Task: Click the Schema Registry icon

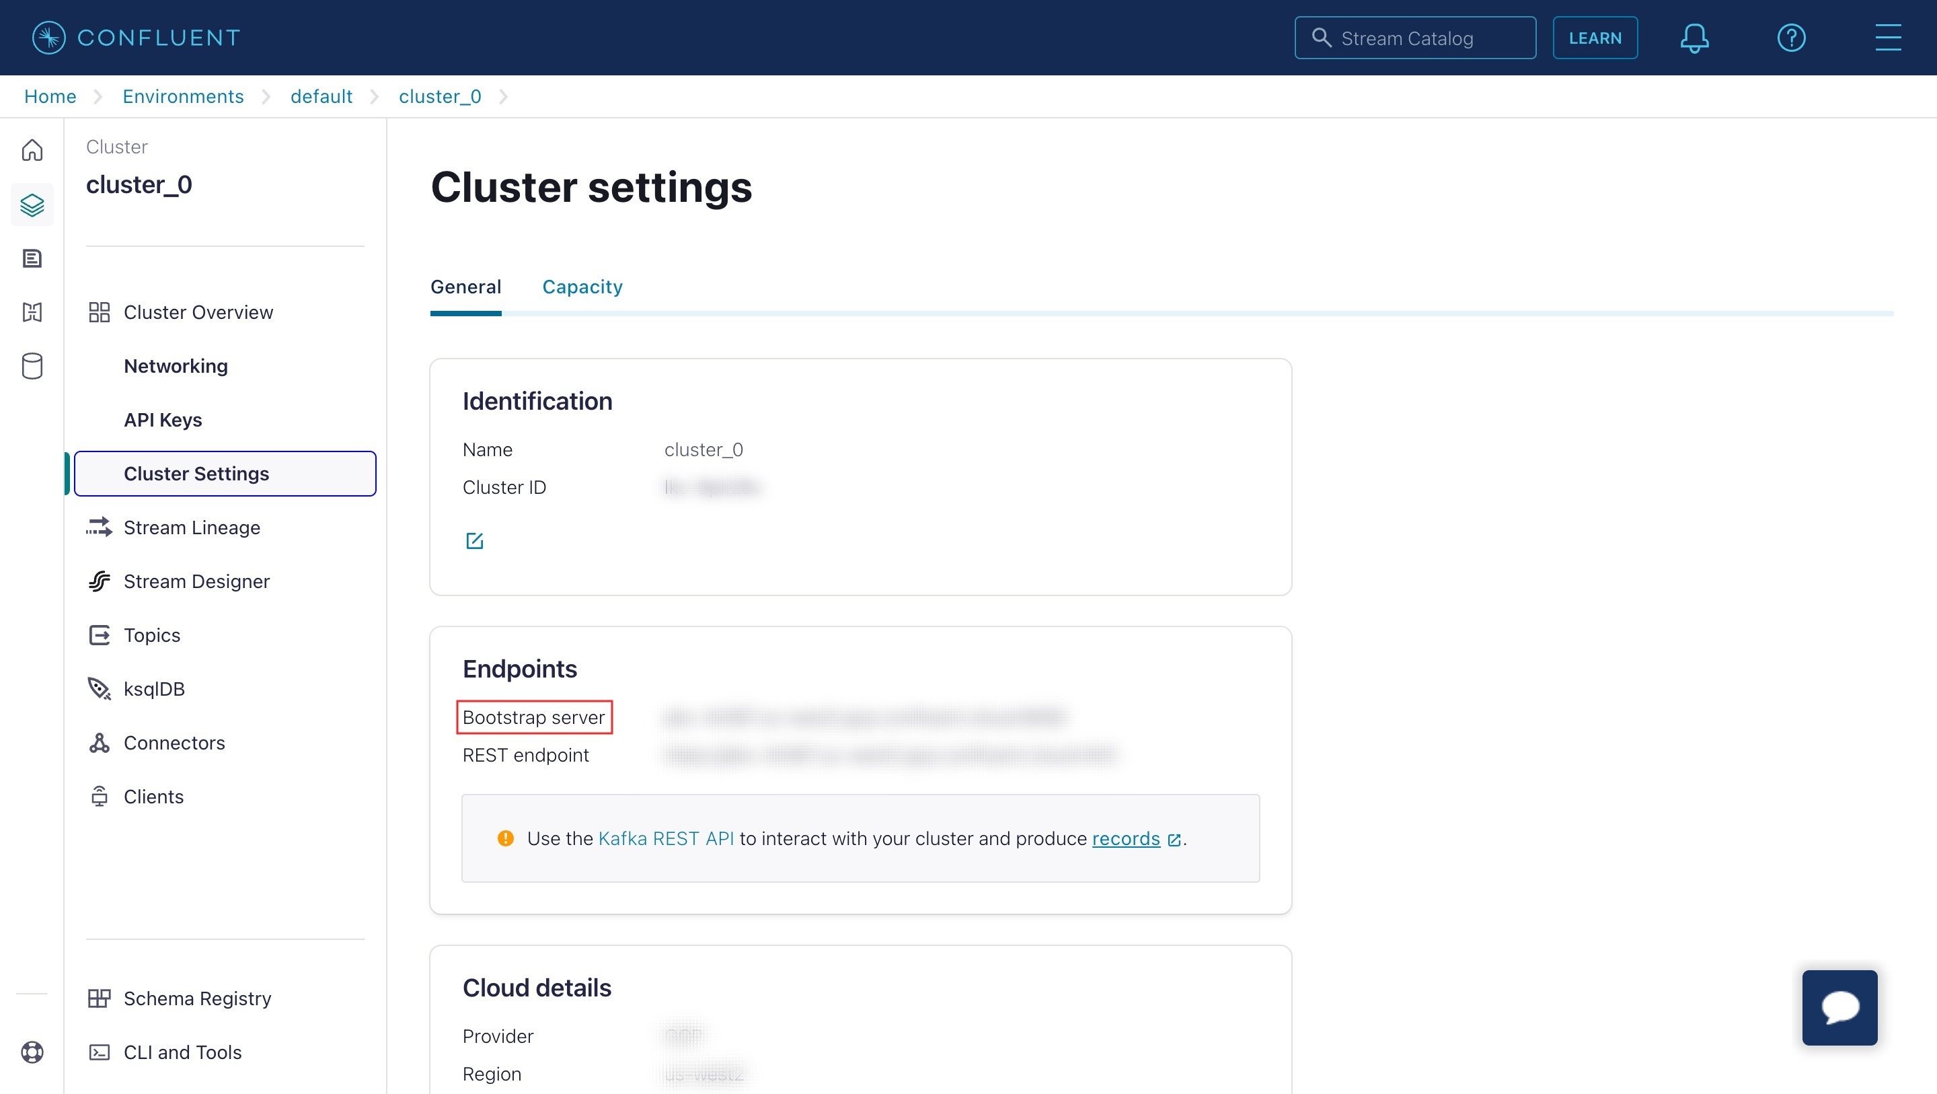Action: coord(100,998)
